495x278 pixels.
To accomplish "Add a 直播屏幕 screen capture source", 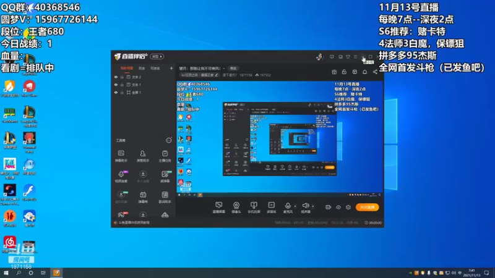I will click(219, 208).
